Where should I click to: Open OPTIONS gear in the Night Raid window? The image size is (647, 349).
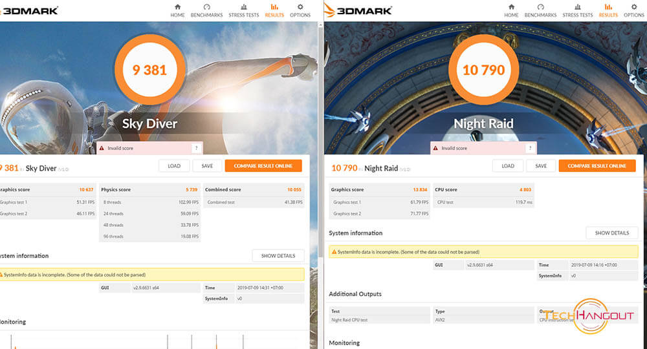pos(634,11)
